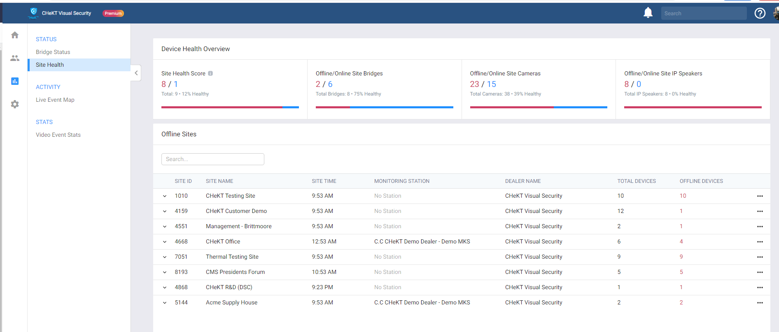
Task: Focus the top bar Search field
Action: pyautogui.click(x=704, y=13)
